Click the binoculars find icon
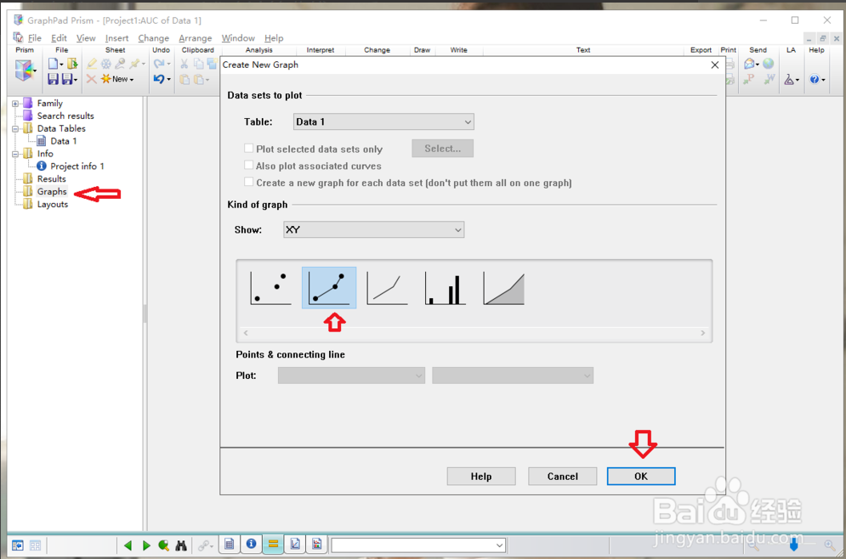The width and height of the screenshot is (846, 559). pos(181,545)
